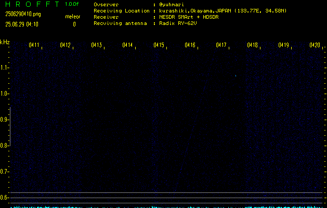This screenshot has height=208, width=327.
Task: Click the 0.9 frequency axis label
Action: tap(4, 120)
